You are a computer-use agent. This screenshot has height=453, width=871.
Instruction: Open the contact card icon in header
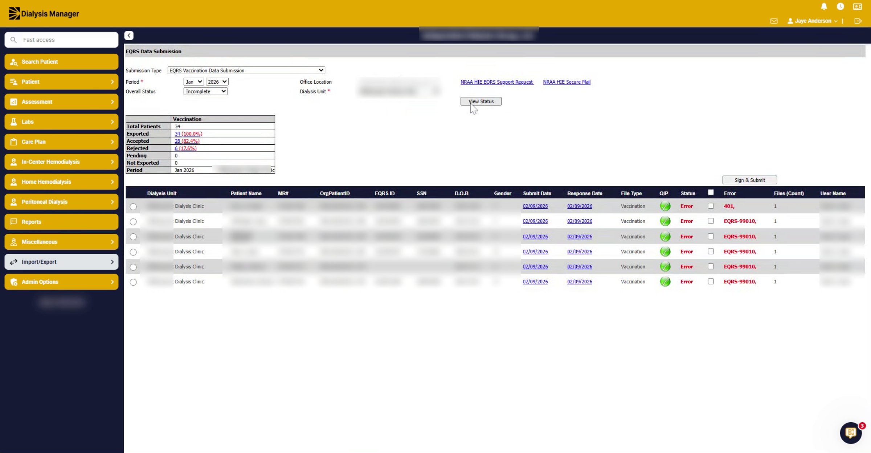(x=857, y=7)
